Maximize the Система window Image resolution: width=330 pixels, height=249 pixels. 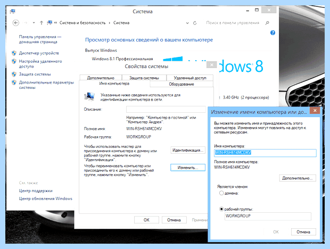pos(257,10)
